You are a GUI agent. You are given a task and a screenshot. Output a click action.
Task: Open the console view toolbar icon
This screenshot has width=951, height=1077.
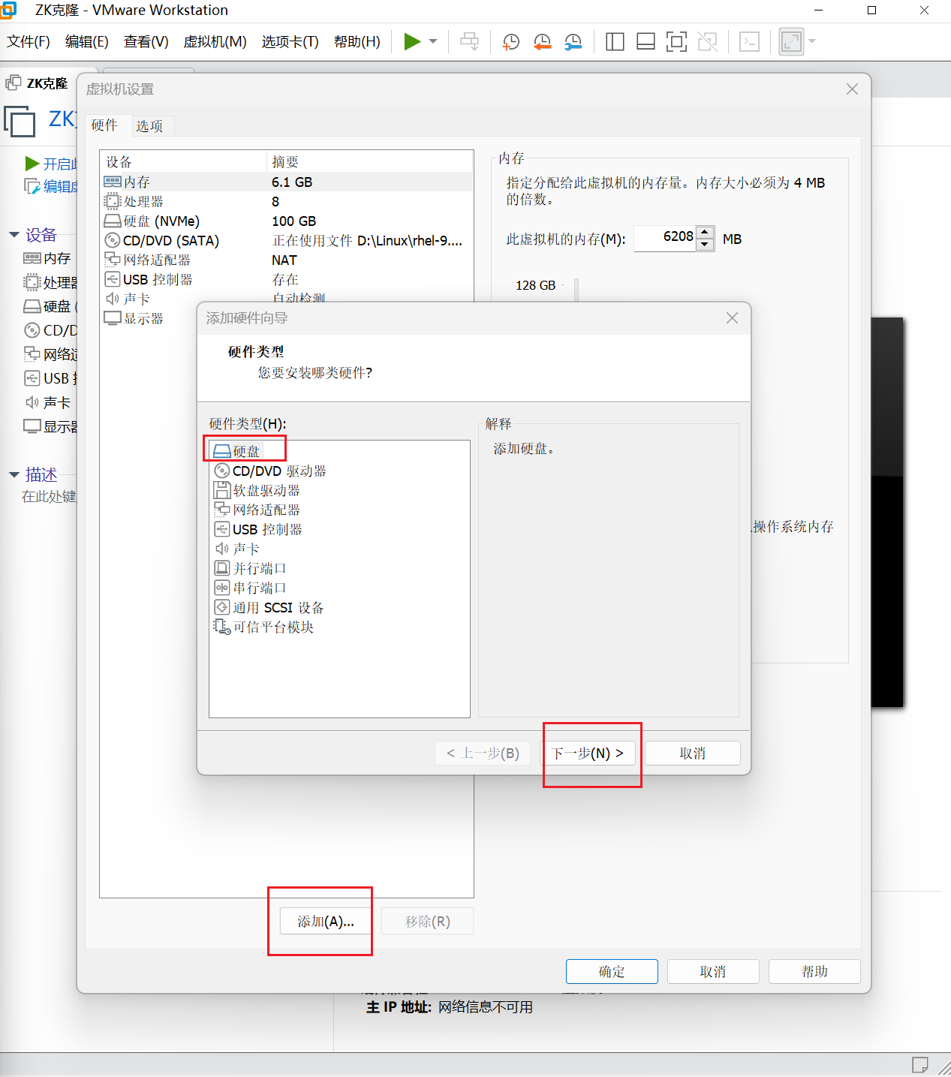[750, 41]
